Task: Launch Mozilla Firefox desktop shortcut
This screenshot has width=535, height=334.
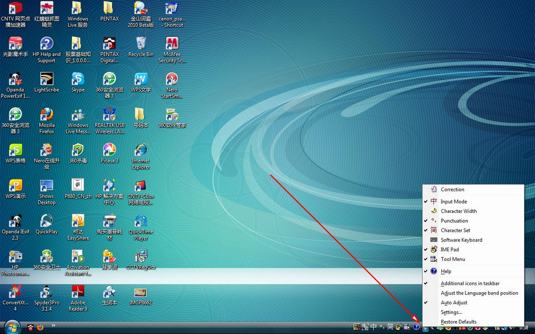Action: (x=46, y=121)
